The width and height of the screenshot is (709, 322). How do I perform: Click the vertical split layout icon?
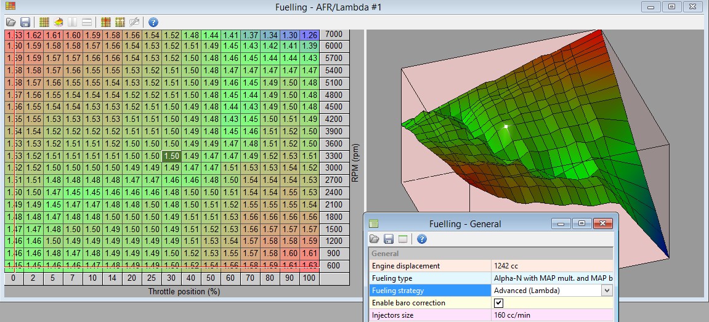(73, 22)
